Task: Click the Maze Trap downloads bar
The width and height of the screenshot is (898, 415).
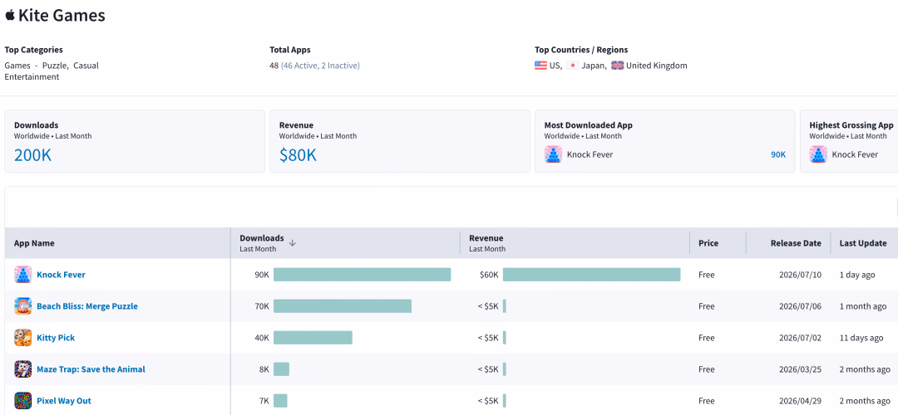Action: click(x=281, y=369)
